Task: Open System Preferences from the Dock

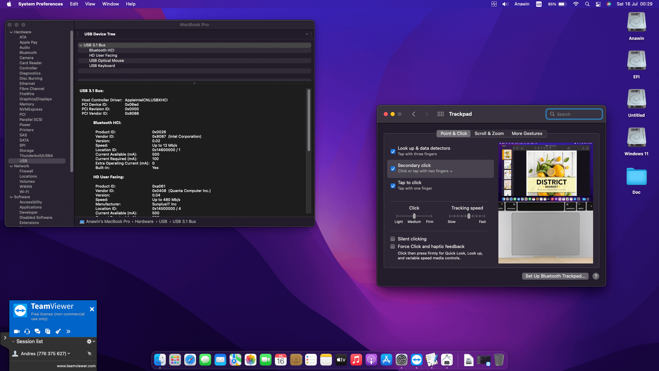Action: pyautogui.click(x=402, y=360)
